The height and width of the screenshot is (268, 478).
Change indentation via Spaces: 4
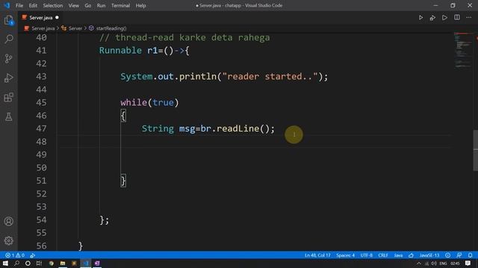345,255
